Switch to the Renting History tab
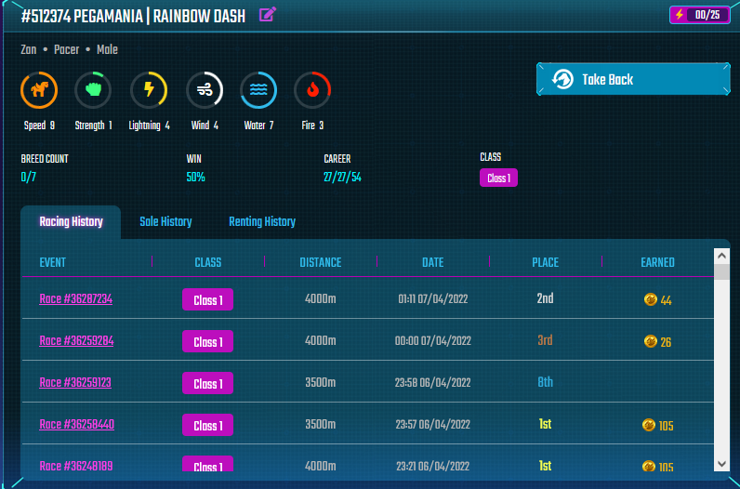 pos(262,222)
